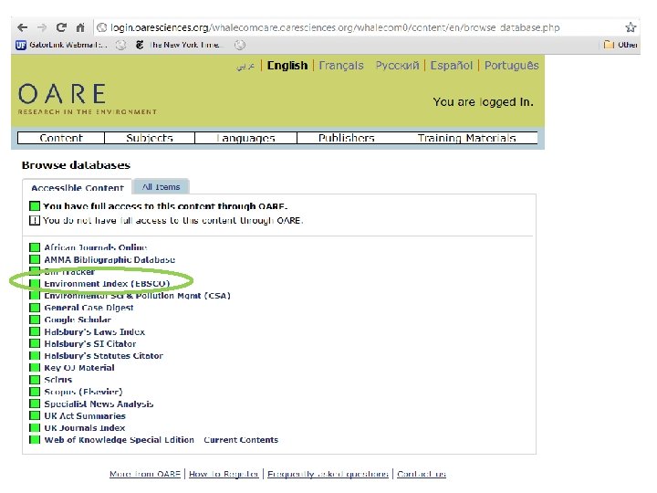Click green square beside Halsbury's SI Citator
The image size is (657, 493).
click(35, 344)
